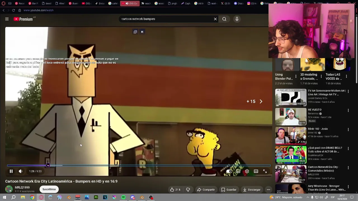Click the Descargar download button
The width and height of the screenshot is (358, 201).
(x=252, y=190)
